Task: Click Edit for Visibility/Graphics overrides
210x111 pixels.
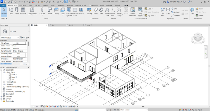Action: coord(19,54)
